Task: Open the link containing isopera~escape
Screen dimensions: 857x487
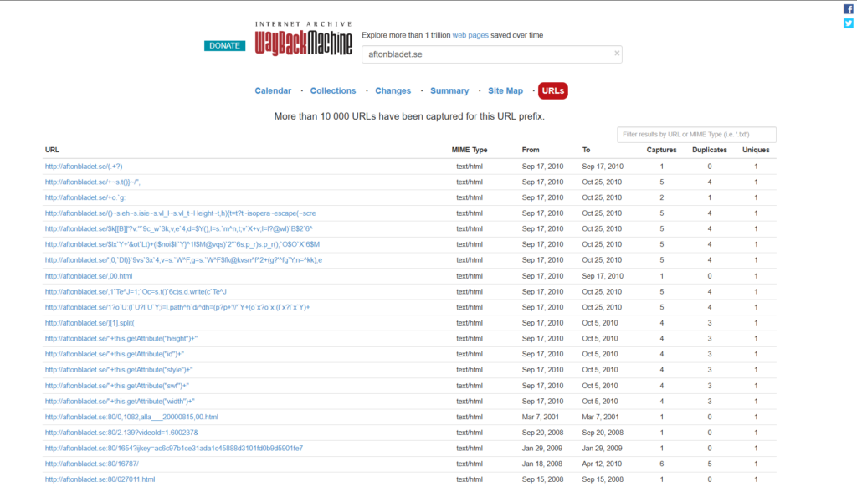Action: coord(181,213)
